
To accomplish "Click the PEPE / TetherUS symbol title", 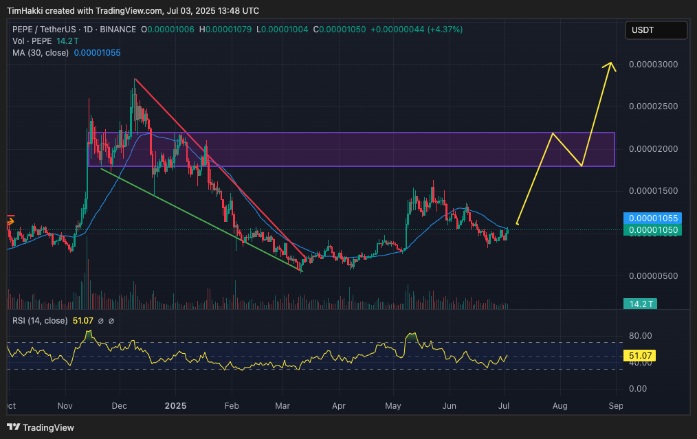I will pos(74,30).
